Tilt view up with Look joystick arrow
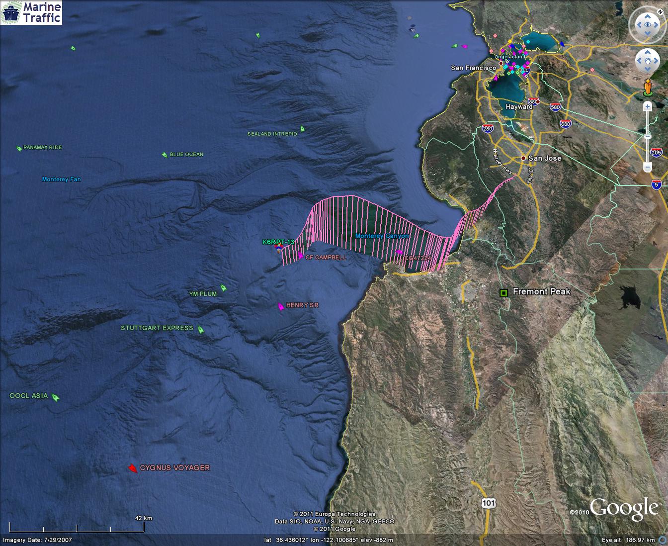668x546 pixels. click(648, 15)
